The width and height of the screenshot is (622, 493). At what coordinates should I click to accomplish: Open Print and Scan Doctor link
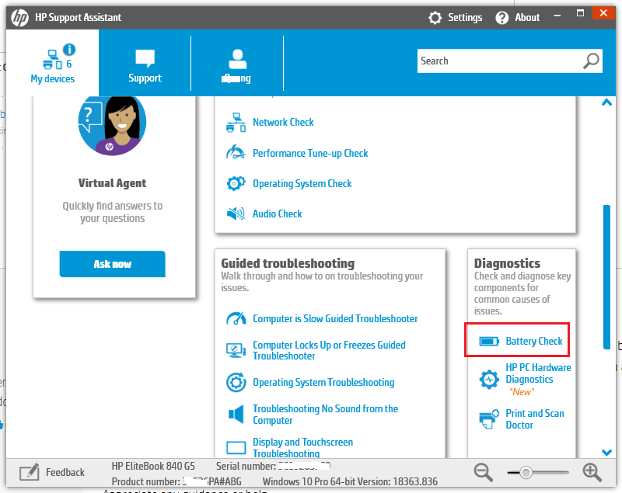coord(535,419)
